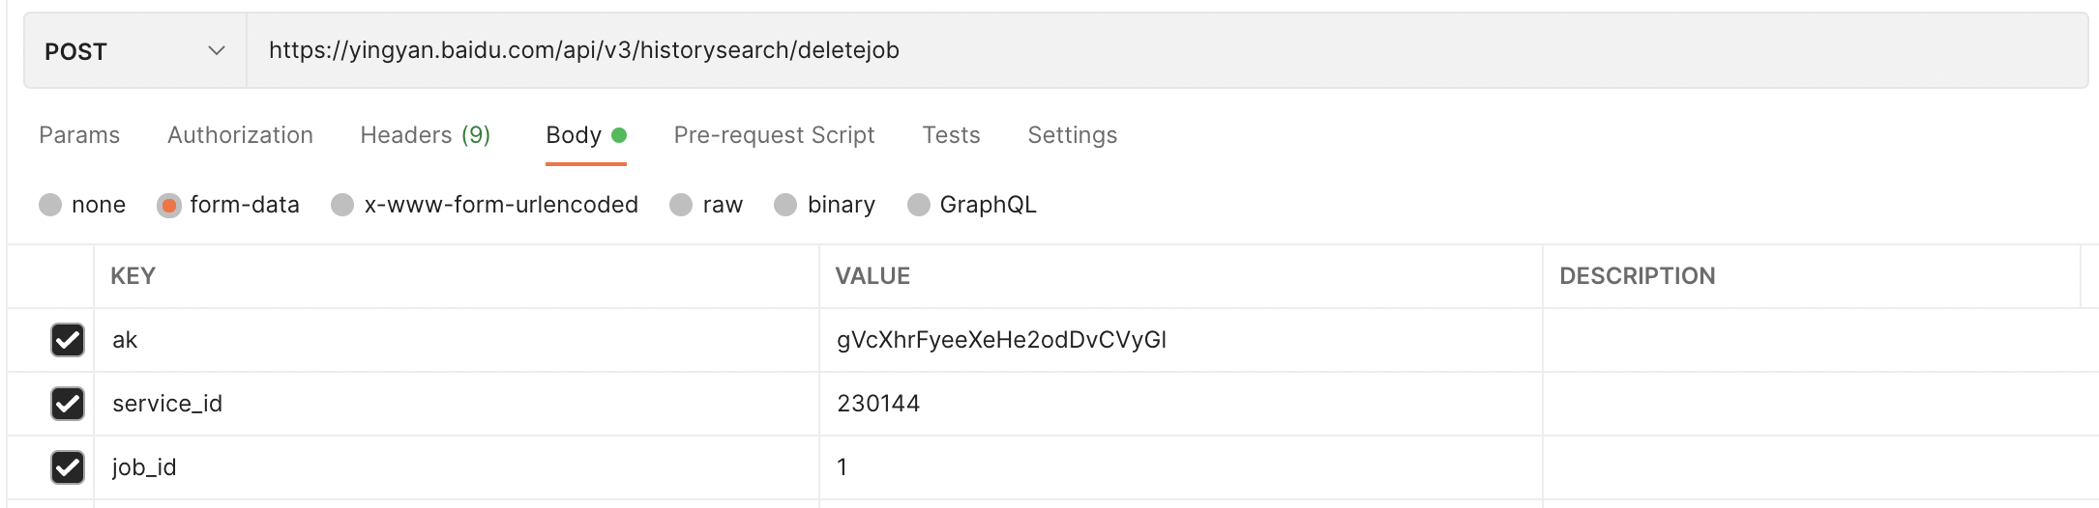Click the request URL field
The height and width of the screenshot is (508, 2099).
point(1161,51)
